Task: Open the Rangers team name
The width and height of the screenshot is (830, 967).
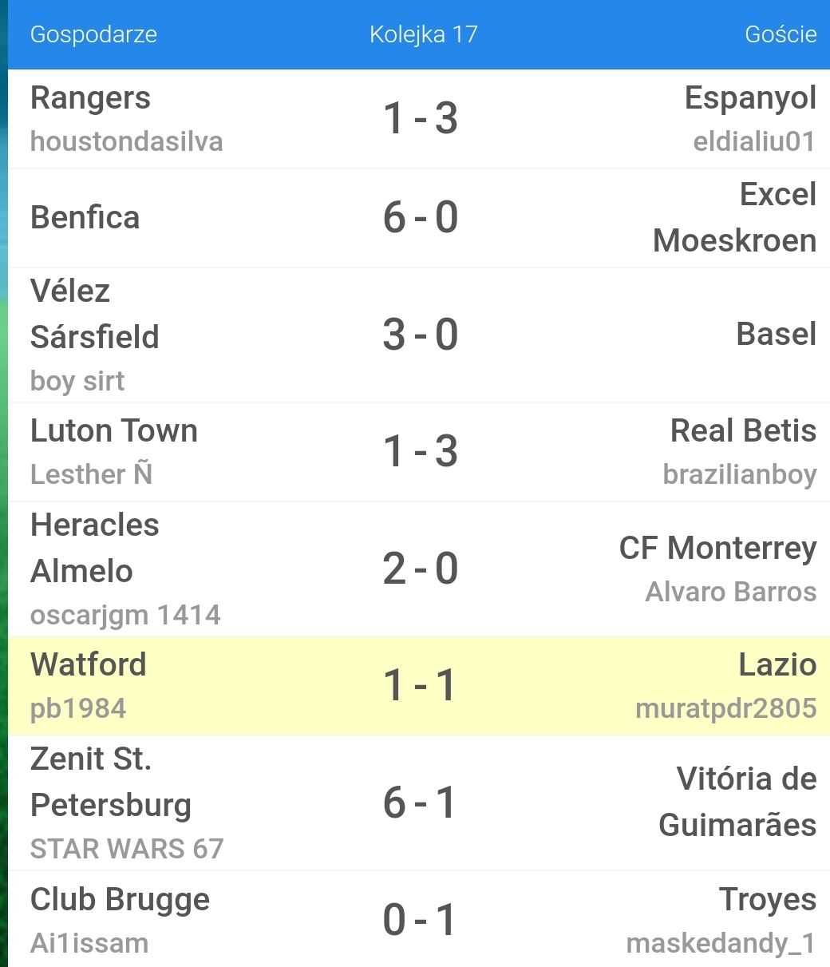Action: point(90,98)
